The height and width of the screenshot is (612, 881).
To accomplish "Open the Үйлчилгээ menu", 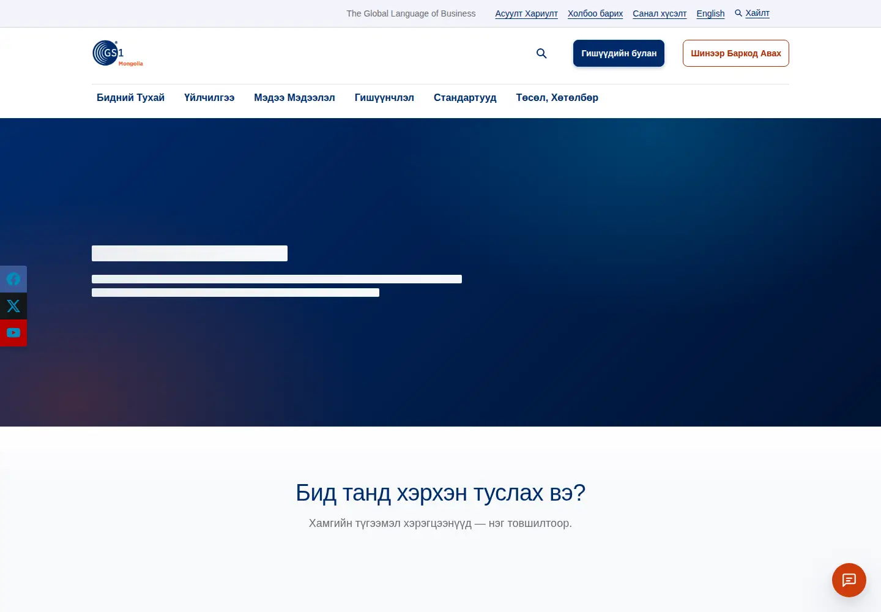I will pos(209,97).
